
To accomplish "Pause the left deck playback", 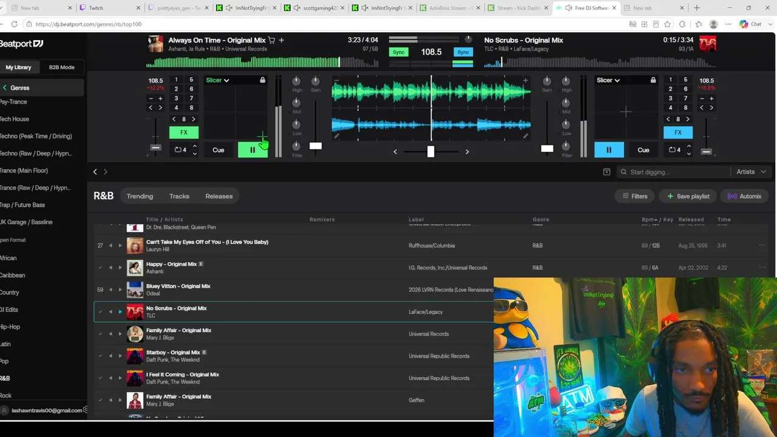I will [x=253, y=150].
